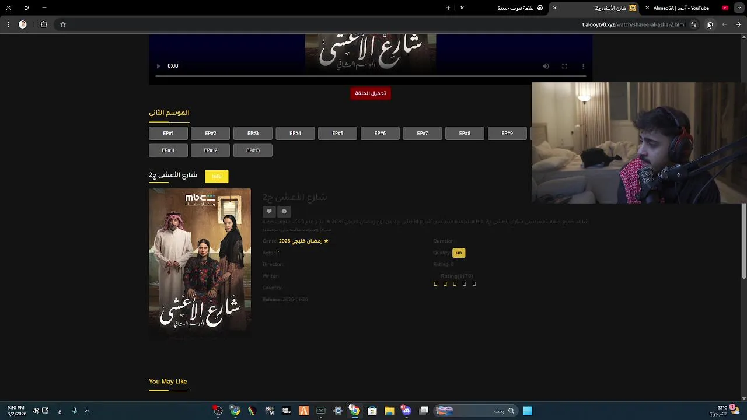Click the taskbar search box
Viewport: 747px width, 420px height.
click(x=476, y=411)
